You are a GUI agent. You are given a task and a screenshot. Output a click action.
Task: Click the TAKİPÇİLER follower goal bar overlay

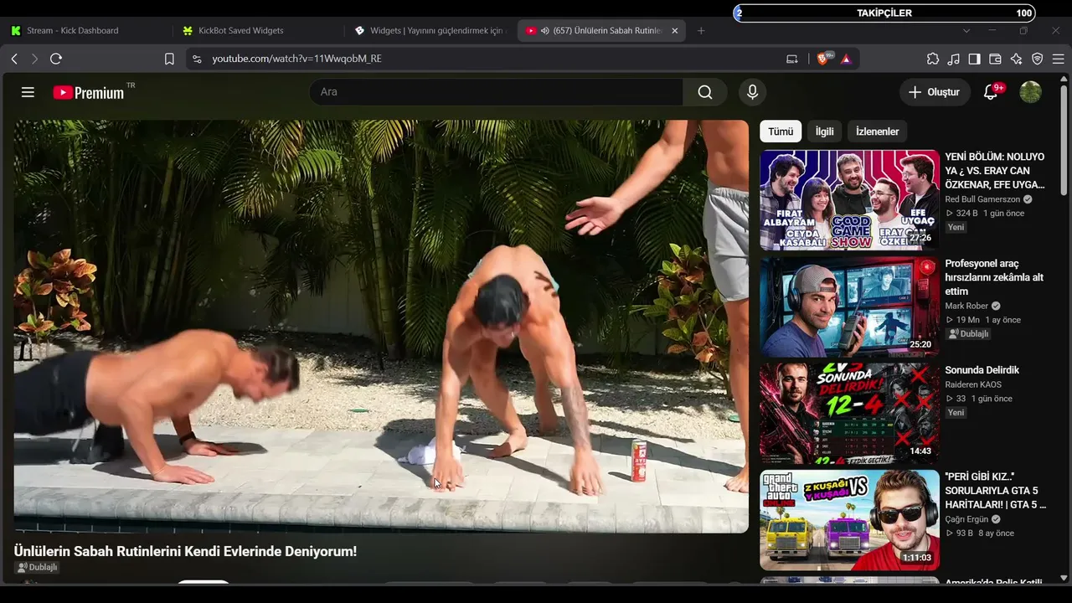(x=884, y=13)
